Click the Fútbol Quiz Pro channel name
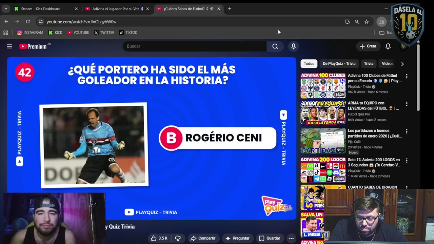This screenshot has height=244, width=434. pos(359,114)
